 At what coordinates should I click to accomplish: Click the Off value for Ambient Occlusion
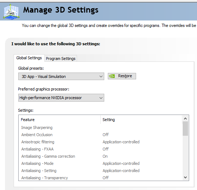coord(106,135)
